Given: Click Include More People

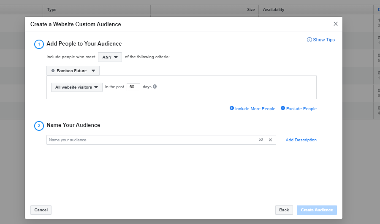Looking at the screenshot, I should click(x=252, y=108).
